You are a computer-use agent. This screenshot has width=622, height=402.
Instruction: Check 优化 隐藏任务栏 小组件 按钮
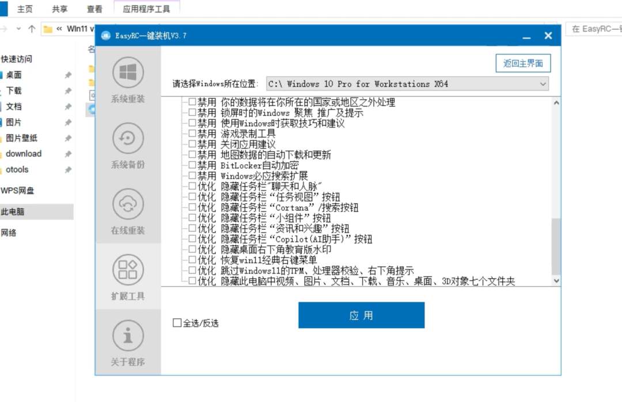coord(192,218)
